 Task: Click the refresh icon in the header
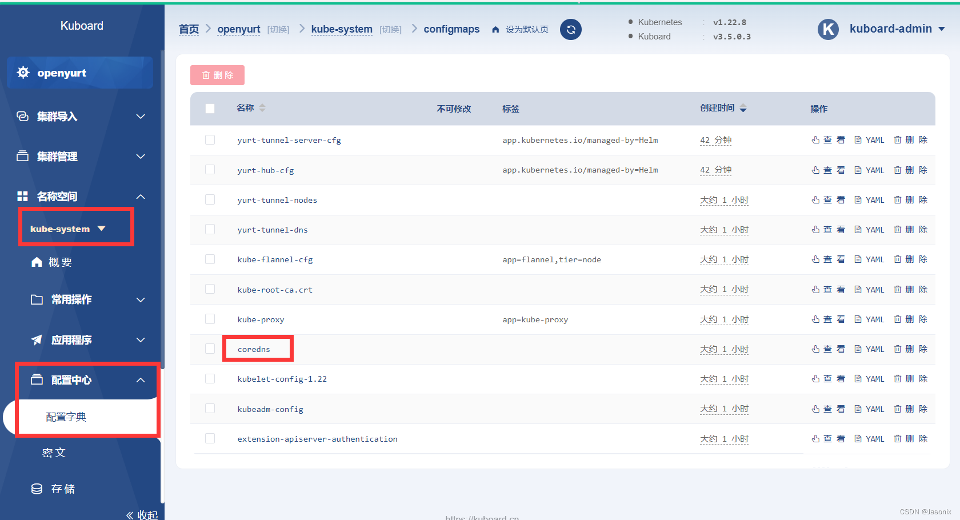click(x=570, y=30)
